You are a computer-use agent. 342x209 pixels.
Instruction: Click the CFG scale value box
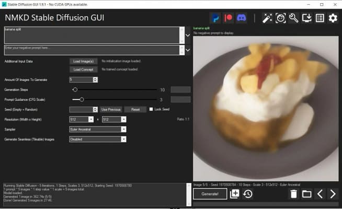180,100
